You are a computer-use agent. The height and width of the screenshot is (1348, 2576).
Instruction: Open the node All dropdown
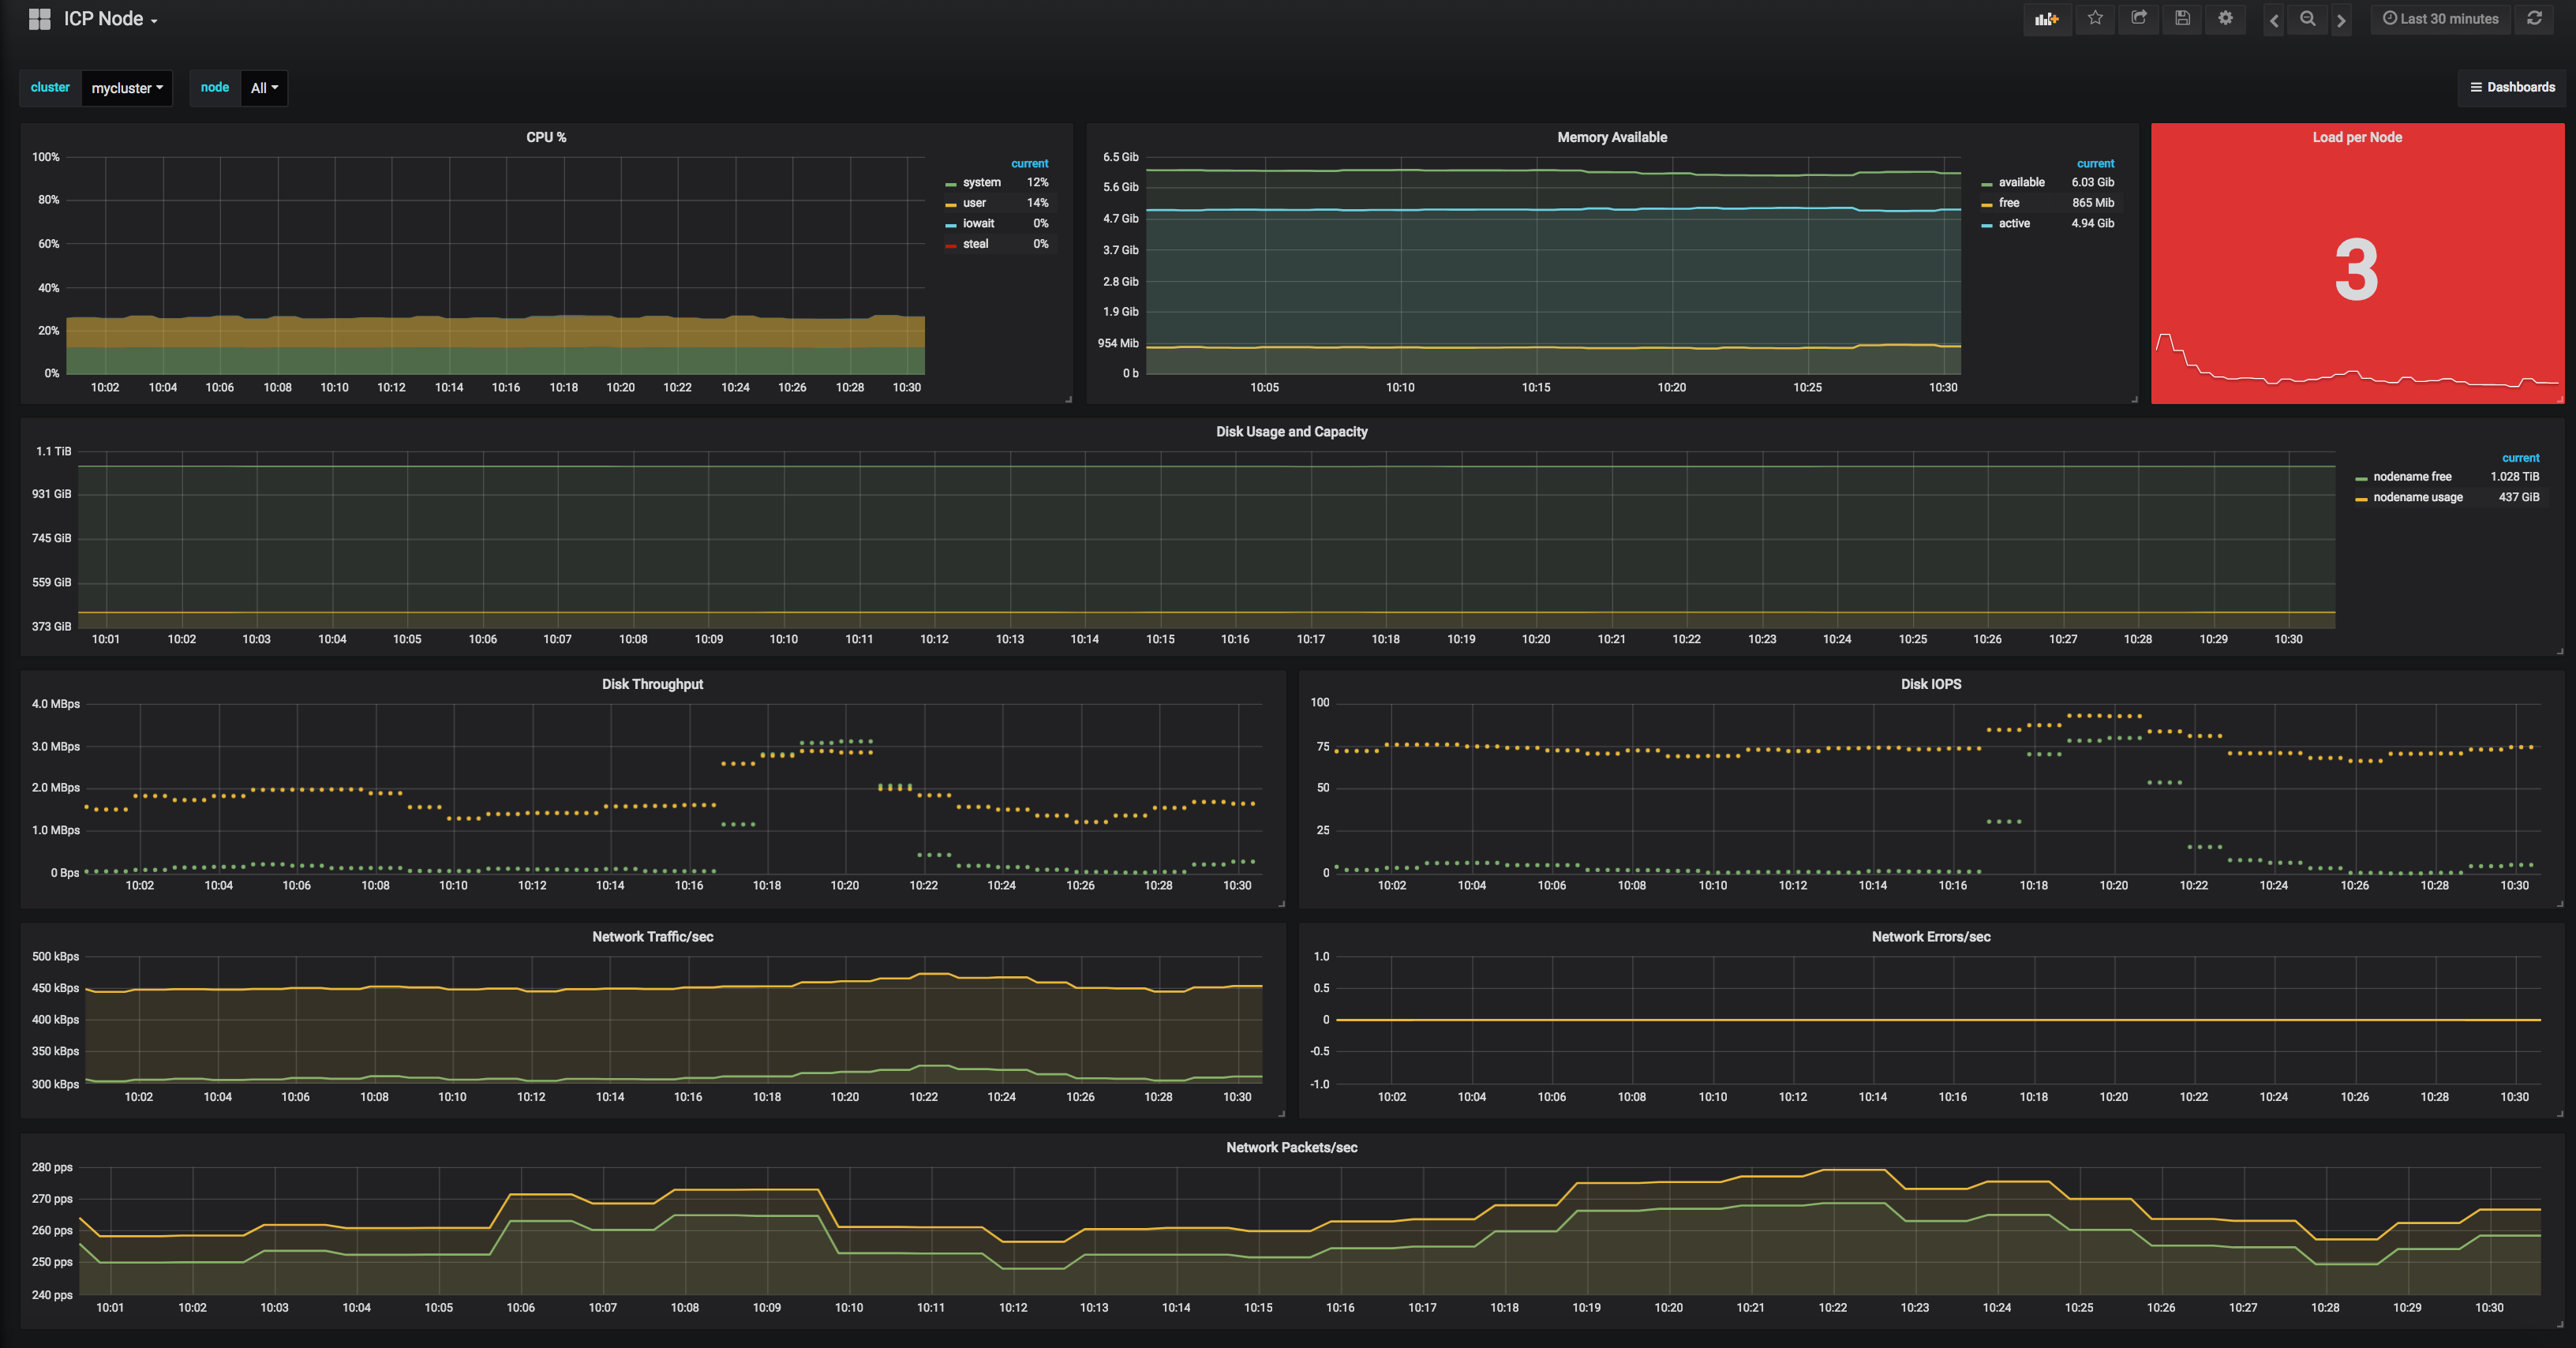(x=264, y=88)
